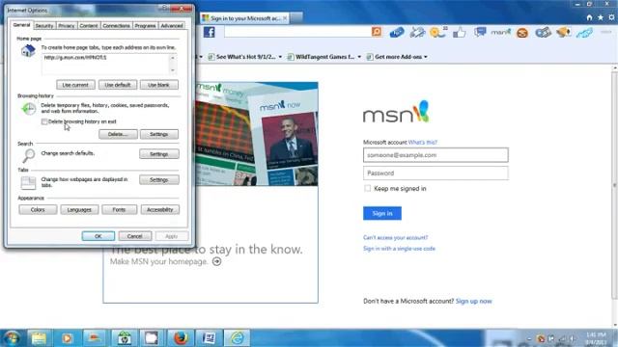The image size is (618, 347).
Task: Click Internet Explorer taskbar icon
Action: [237, 338]
